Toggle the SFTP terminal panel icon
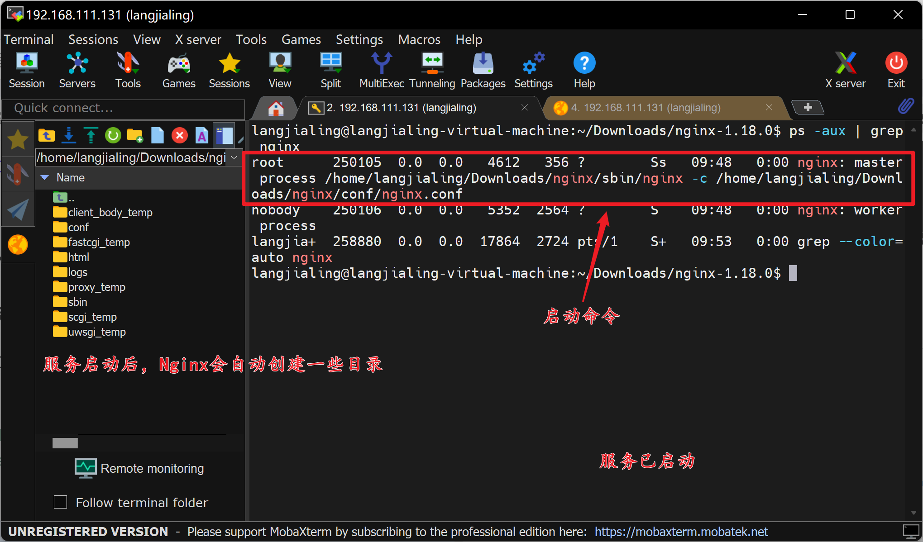Viewport: 923px width, 542px height. pyautogui.click(x=224, y=135)
